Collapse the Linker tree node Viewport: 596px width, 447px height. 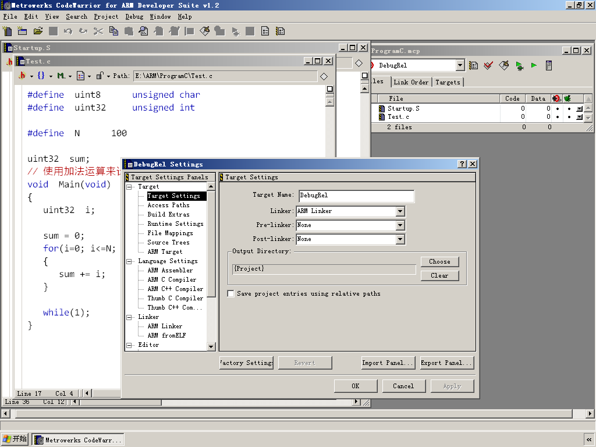(x=129, y=317)
